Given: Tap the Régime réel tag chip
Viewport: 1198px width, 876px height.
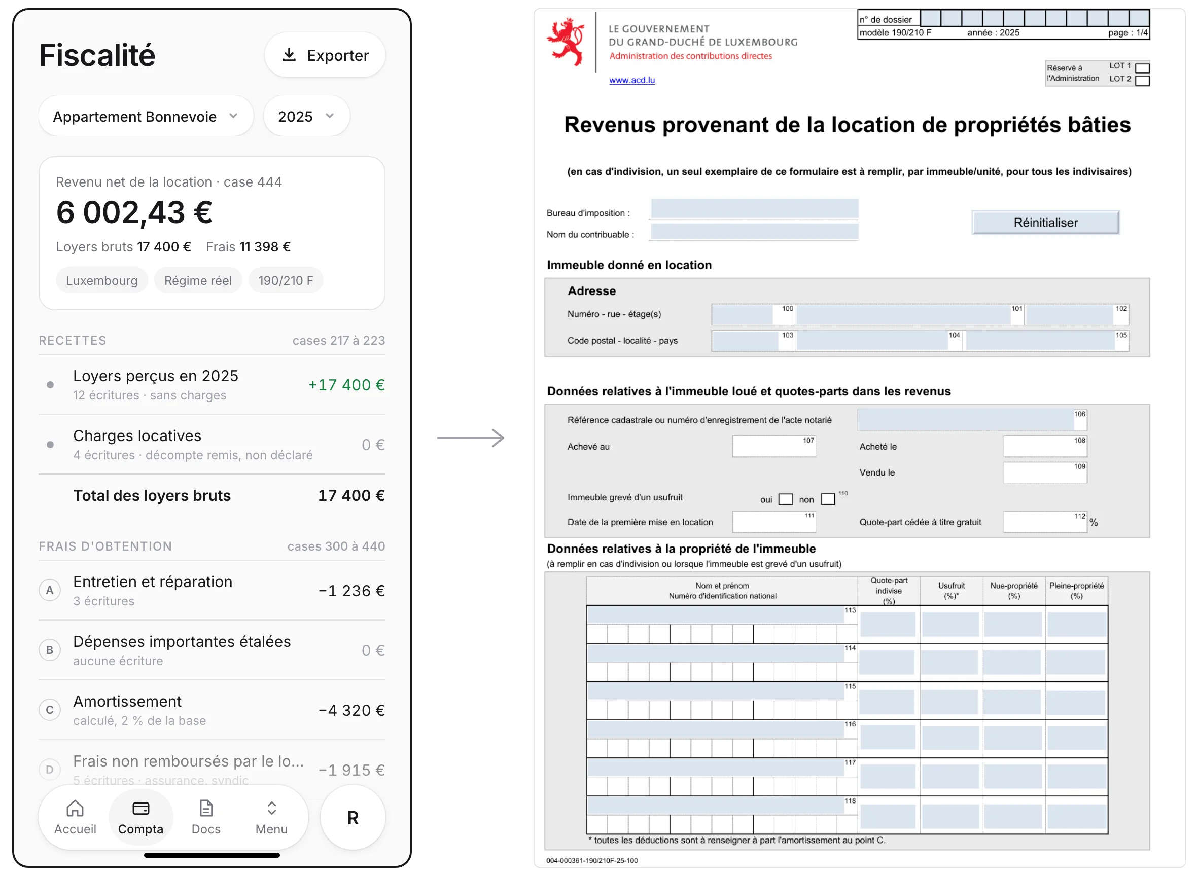Looking at the screenshot, I should [x=198, y=280].
